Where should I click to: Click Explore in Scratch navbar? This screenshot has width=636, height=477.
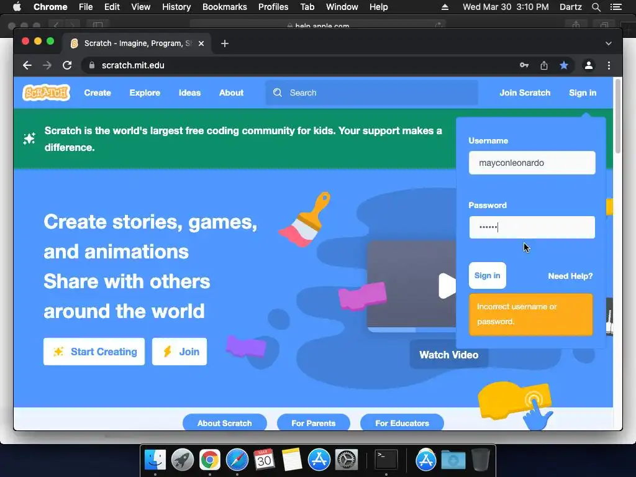point(145,93)
